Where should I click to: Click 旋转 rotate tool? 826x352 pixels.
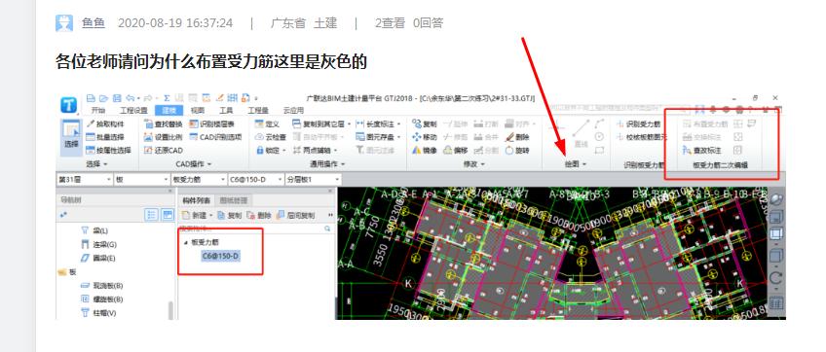517,150
